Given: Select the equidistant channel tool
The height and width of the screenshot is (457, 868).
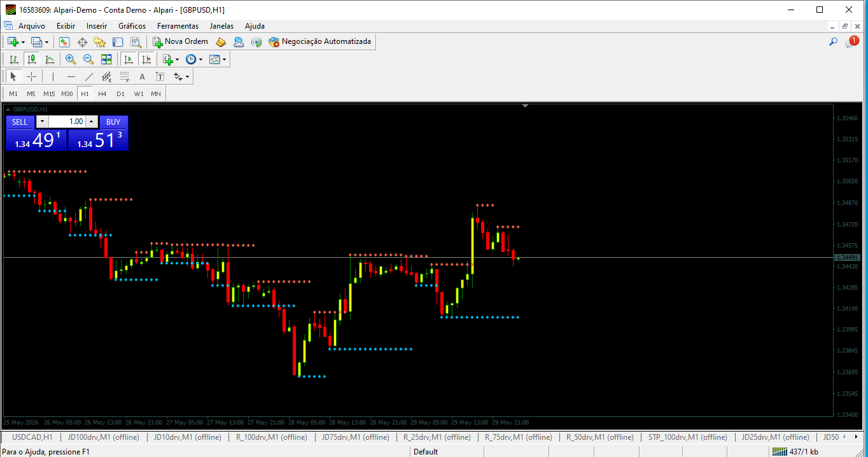Looking at the screenshot, I should pos(106,77).
